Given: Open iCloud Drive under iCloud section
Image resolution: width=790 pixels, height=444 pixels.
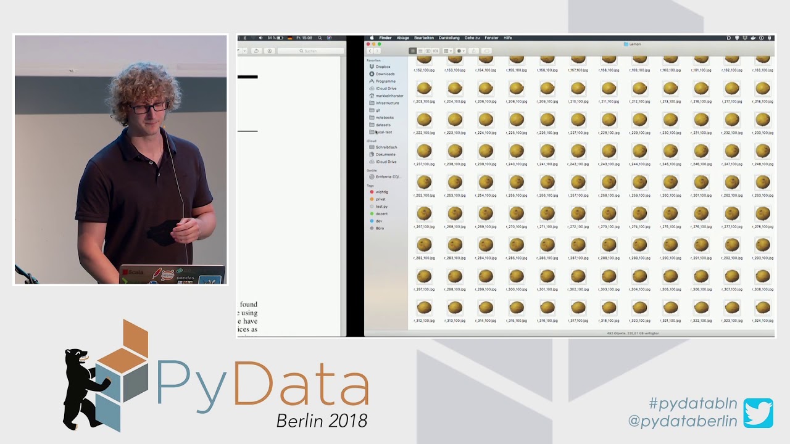Looking at the screenshot, I should [x=386, y=162].
